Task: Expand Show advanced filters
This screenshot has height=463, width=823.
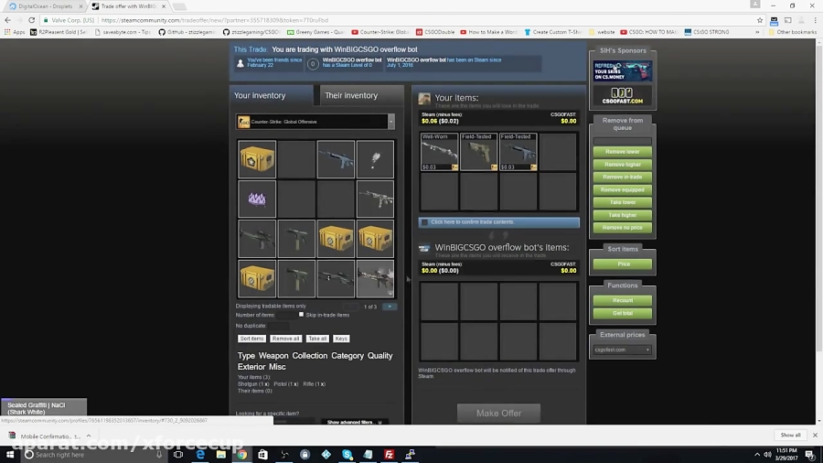Action: 354,422
